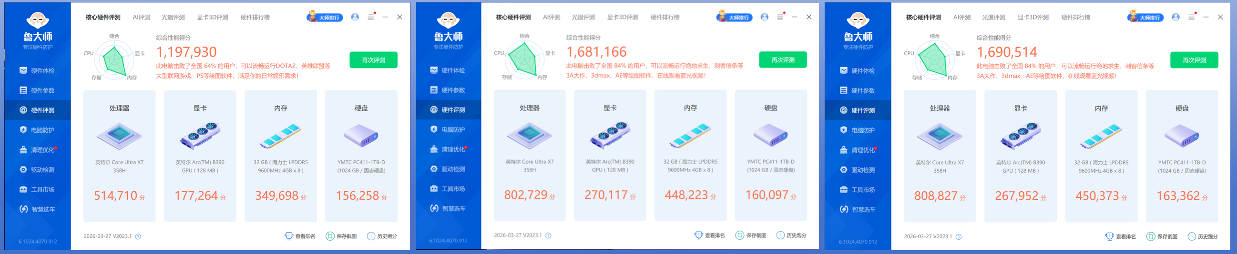Click memory card scoring 349,698

coord(280,156)
